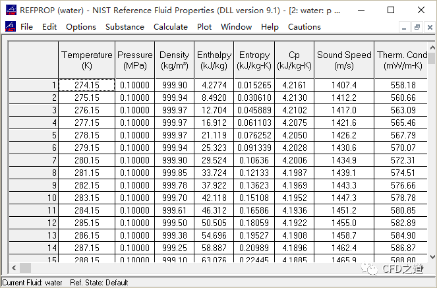The width and height of the screenshot is (437, 288).
Task: Click thermal conductivity cell 558.18
Action: pyautogui.click(x=401, y=85)
